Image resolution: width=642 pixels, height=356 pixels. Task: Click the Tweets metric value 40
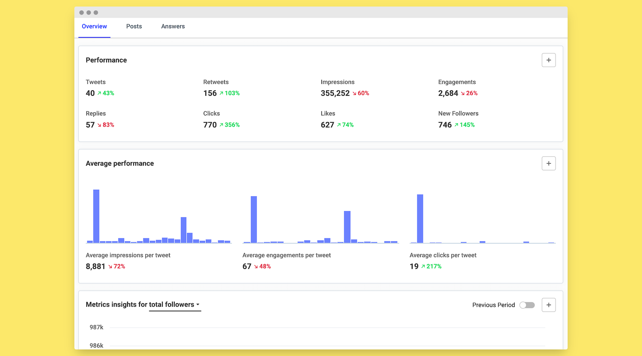point(89,93)
